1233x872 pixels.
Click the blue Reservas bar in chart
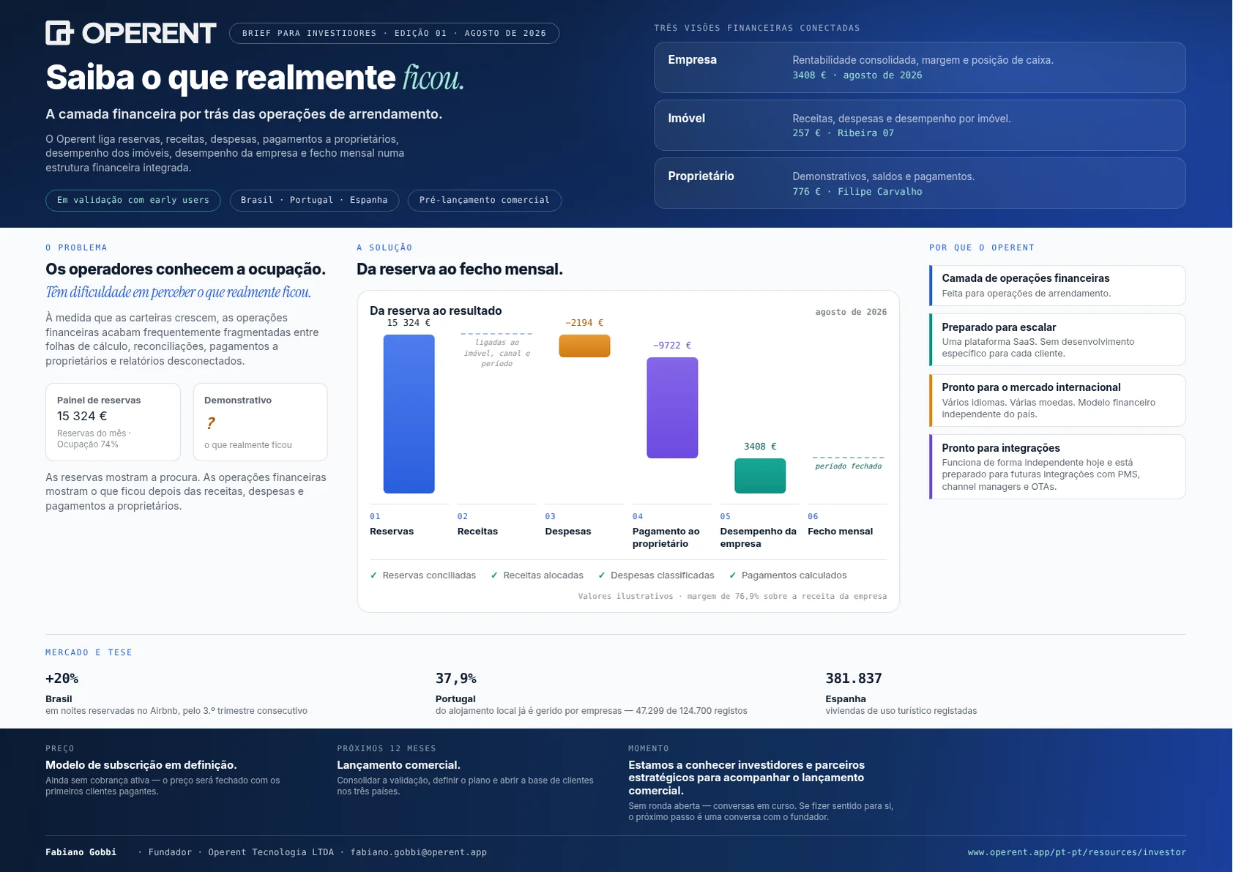(409, 414)
